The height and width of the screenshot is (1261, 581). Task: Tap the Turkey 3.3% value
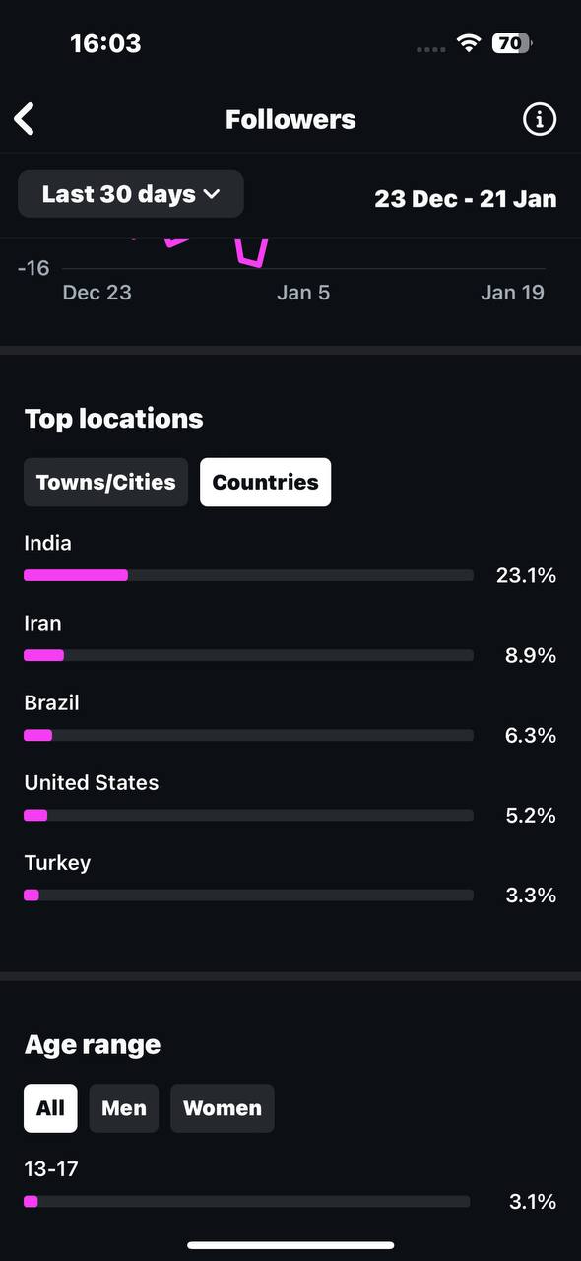531,896
